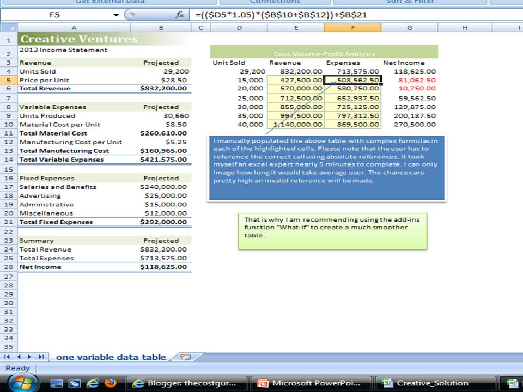Go to last sheet navigation arrow
523x392 pixels.
(41, 357)
